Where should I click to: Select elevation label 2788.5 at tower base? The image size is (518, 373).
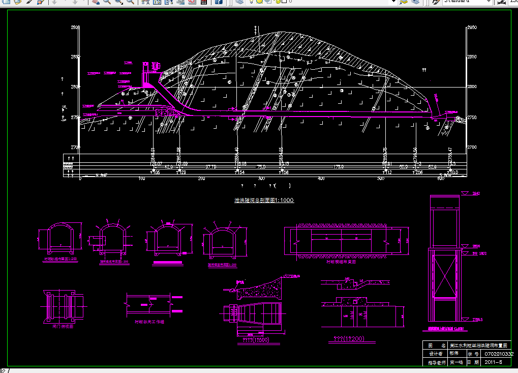tap(477, 320)
